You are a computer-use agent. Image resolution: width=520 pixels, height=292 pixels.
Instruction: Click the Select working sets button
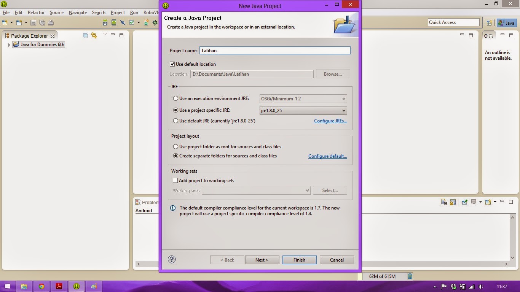coord(330,190)
